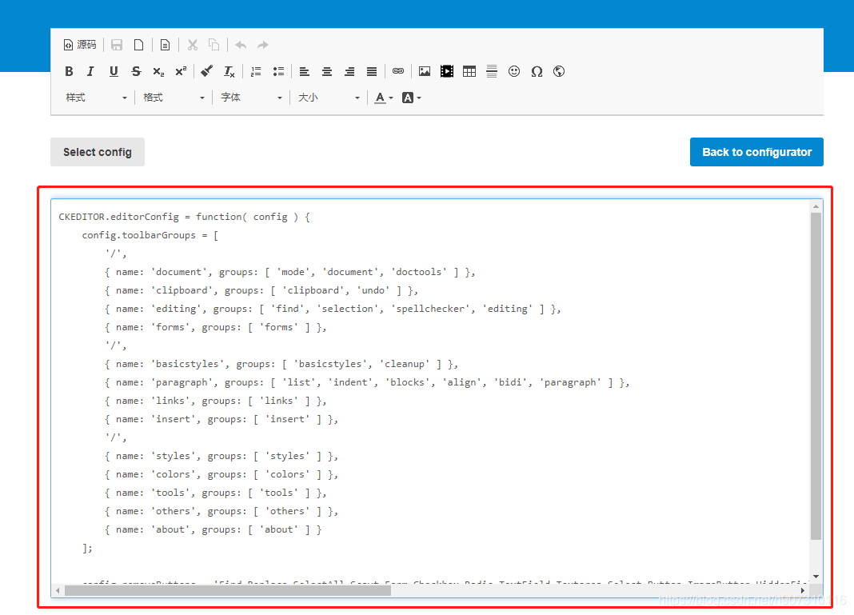Open the Size (大小) dropdown
The width and height of the screenshot is (854, 615).
pyautogui.click(x=329, y=98)
